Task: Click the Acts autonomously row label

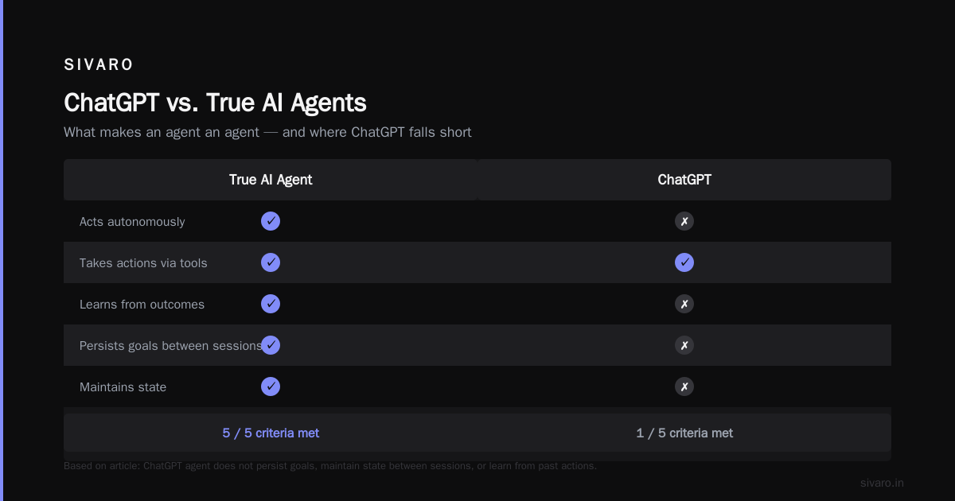Action: click(132, 222)
